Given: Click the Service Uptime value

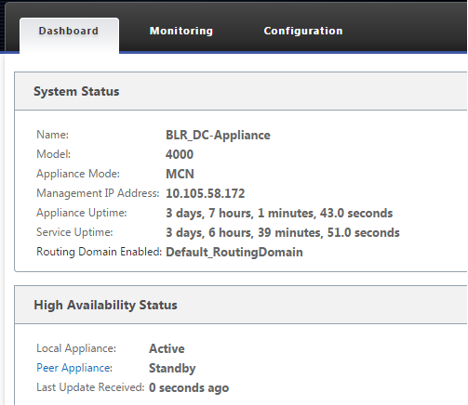Looking at the screenshot, I should click(283, 232).
